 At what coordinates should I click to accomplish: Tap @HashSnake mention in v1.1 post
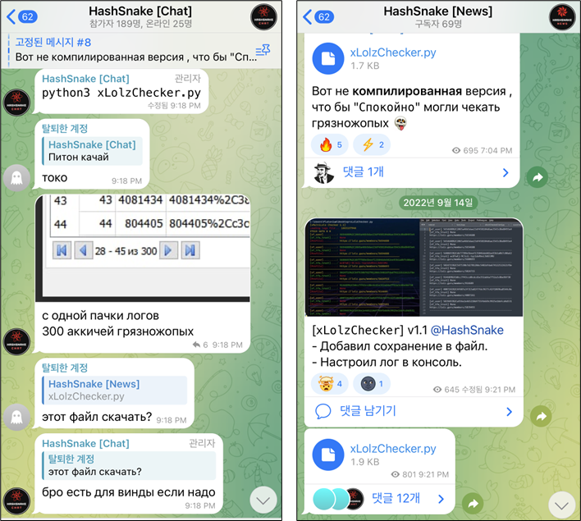pos(467,330)
